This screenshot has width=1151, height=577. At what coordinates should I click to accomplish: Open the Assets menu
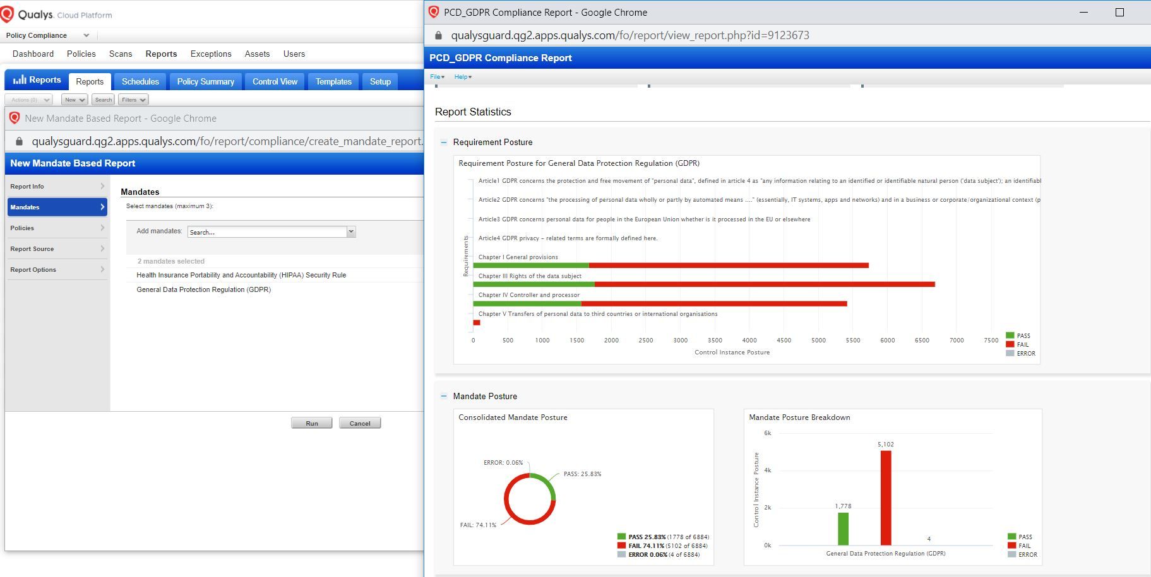[x=257, y=54]
